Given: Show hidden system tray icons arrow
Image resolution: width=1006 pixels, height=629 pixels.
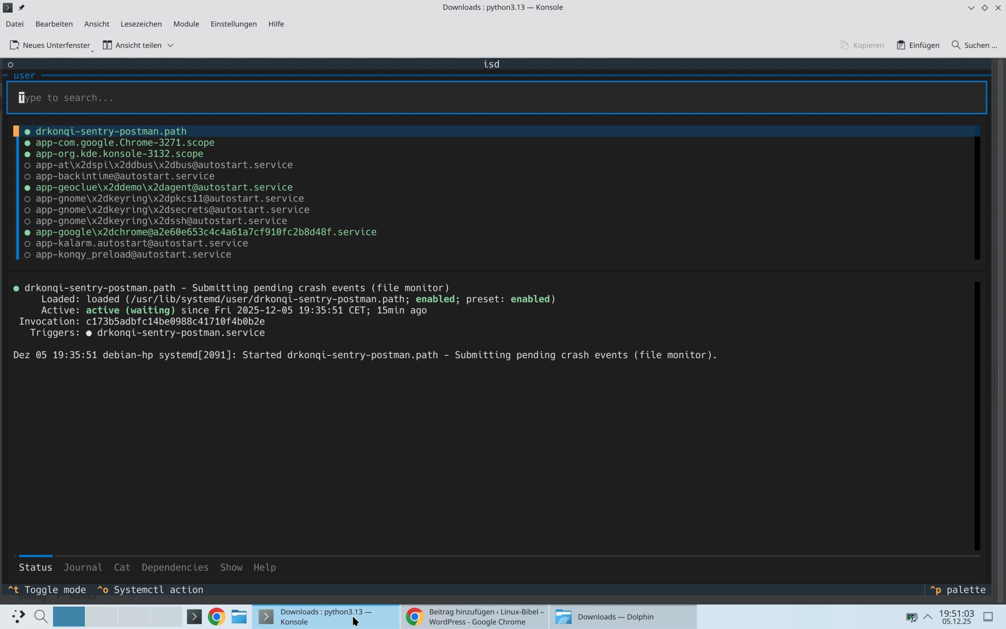Looking at the screenshot, I should pyautogui.click(x=927, y=616).
